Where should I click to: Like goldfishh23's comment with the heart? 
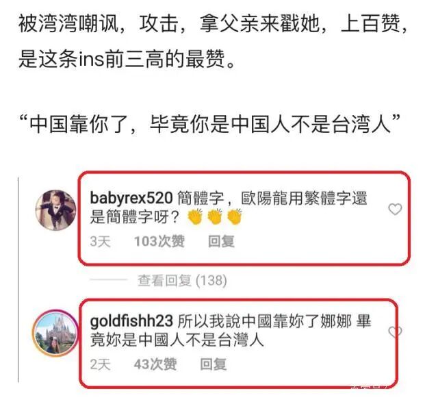point(395,331)
